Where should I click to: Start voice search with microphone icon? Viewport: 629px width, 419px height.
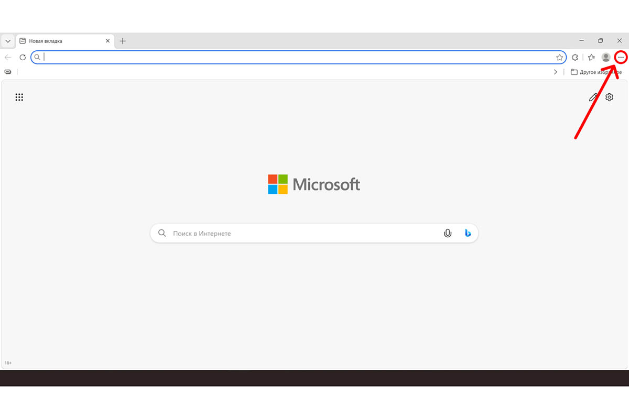[x=448, y=233]
